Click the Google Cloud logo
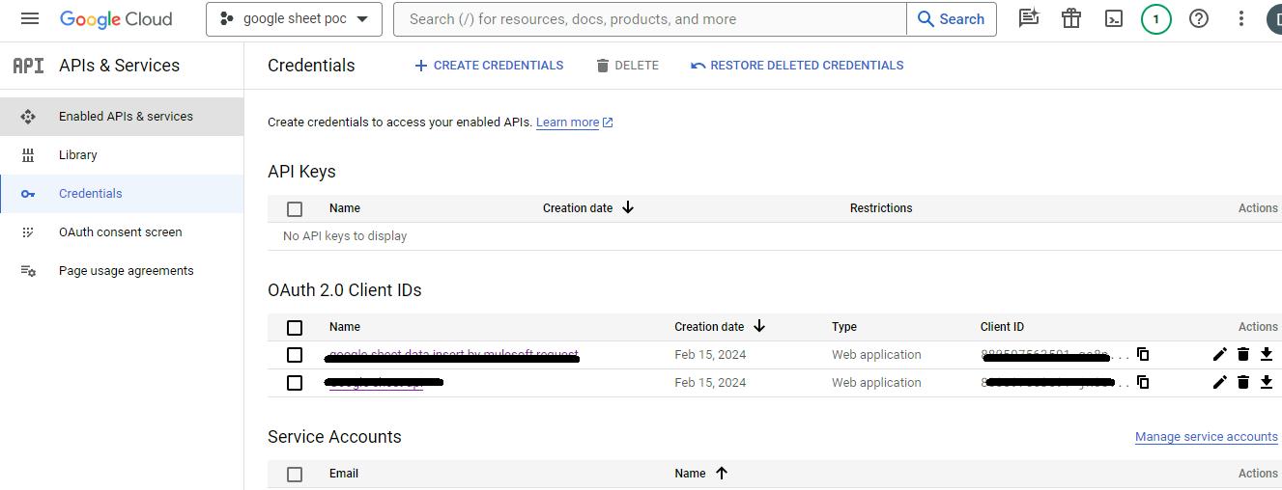The width and height of the screenshot is (1282, 490). coord(116,19)
